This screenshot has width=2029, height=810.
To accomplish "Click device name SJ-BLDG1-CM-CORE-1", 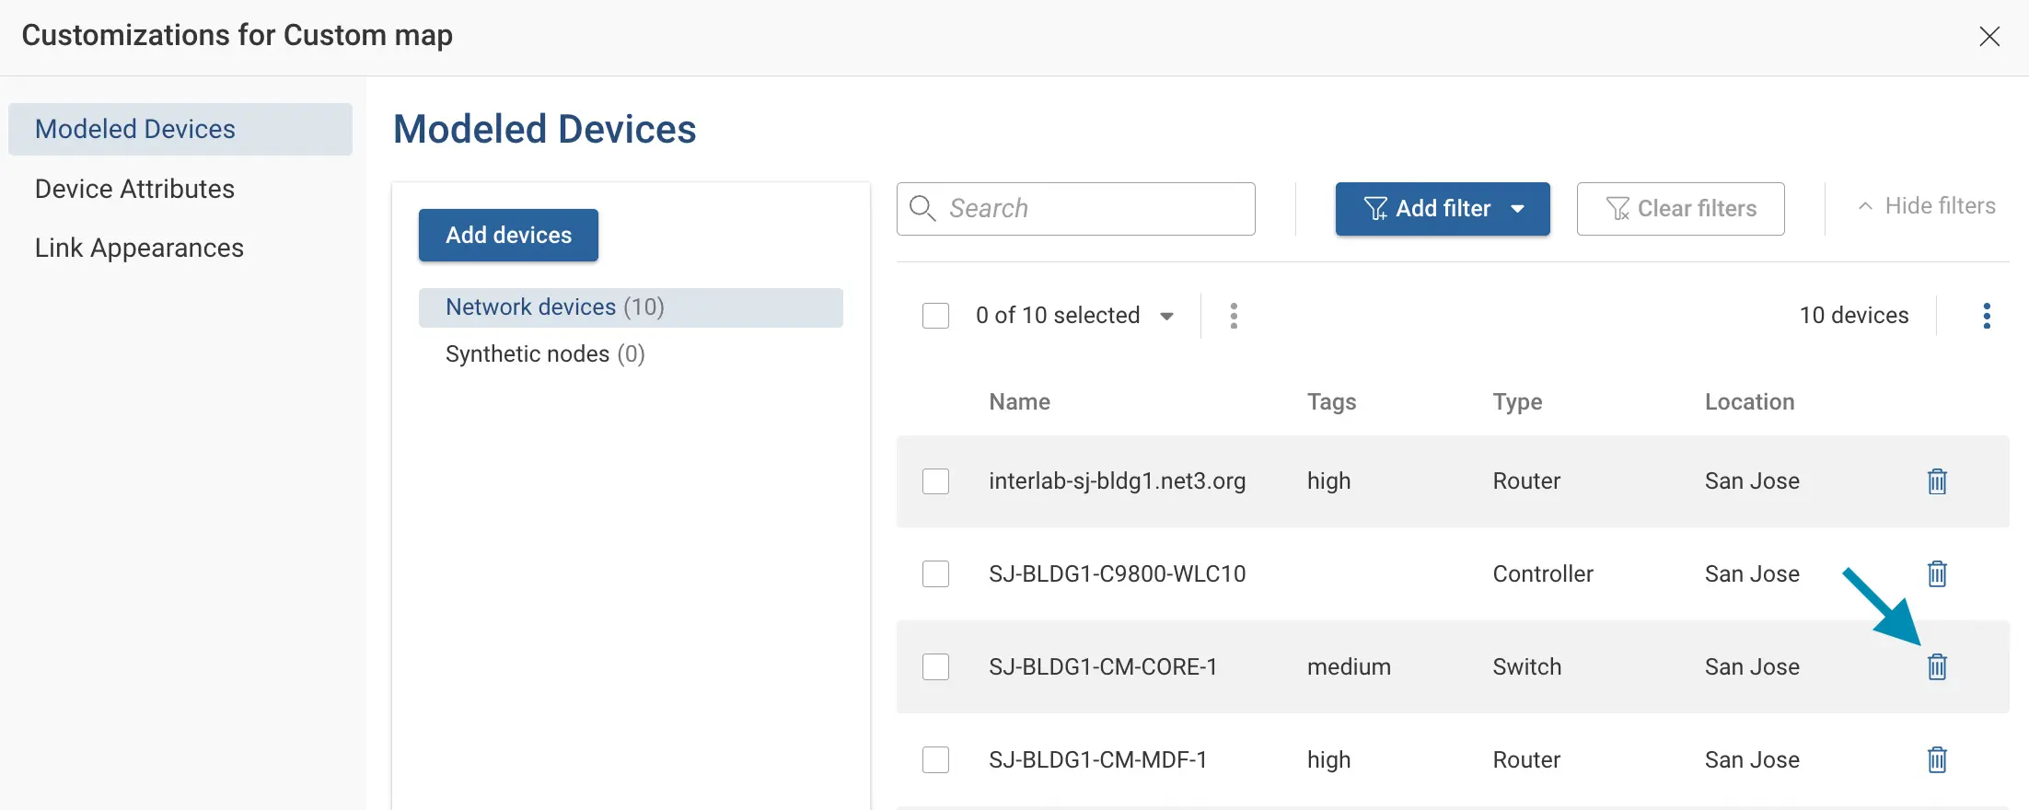I will click(1103, 667).
